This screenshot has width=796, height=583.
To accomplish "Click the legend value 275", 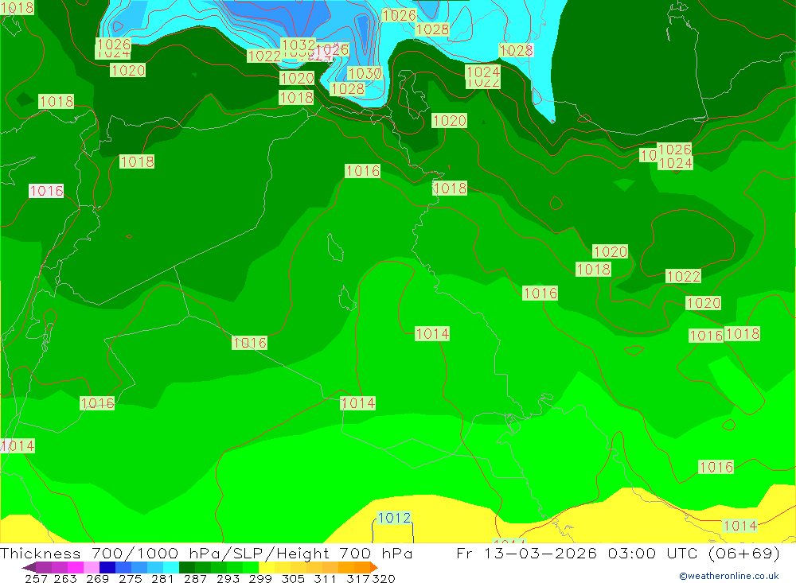I will pyautogui.click(x=130, y=578).
